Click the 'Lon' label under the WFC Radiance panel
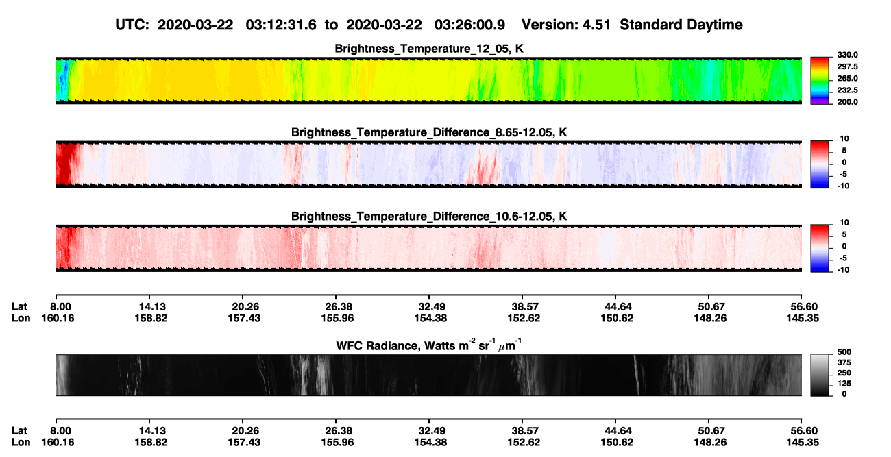The image size is (891, 457). (21, 443)
